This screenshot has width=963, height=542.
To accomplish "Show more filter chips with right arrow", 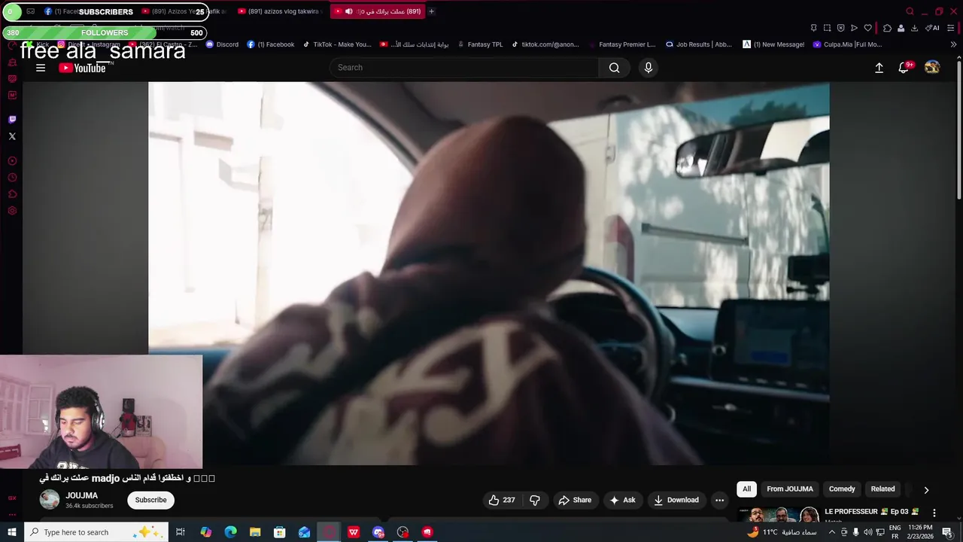I will [x=926, y=489].
